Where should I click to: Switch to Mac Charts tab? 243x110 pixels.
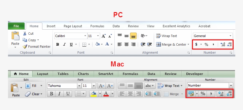83,74
